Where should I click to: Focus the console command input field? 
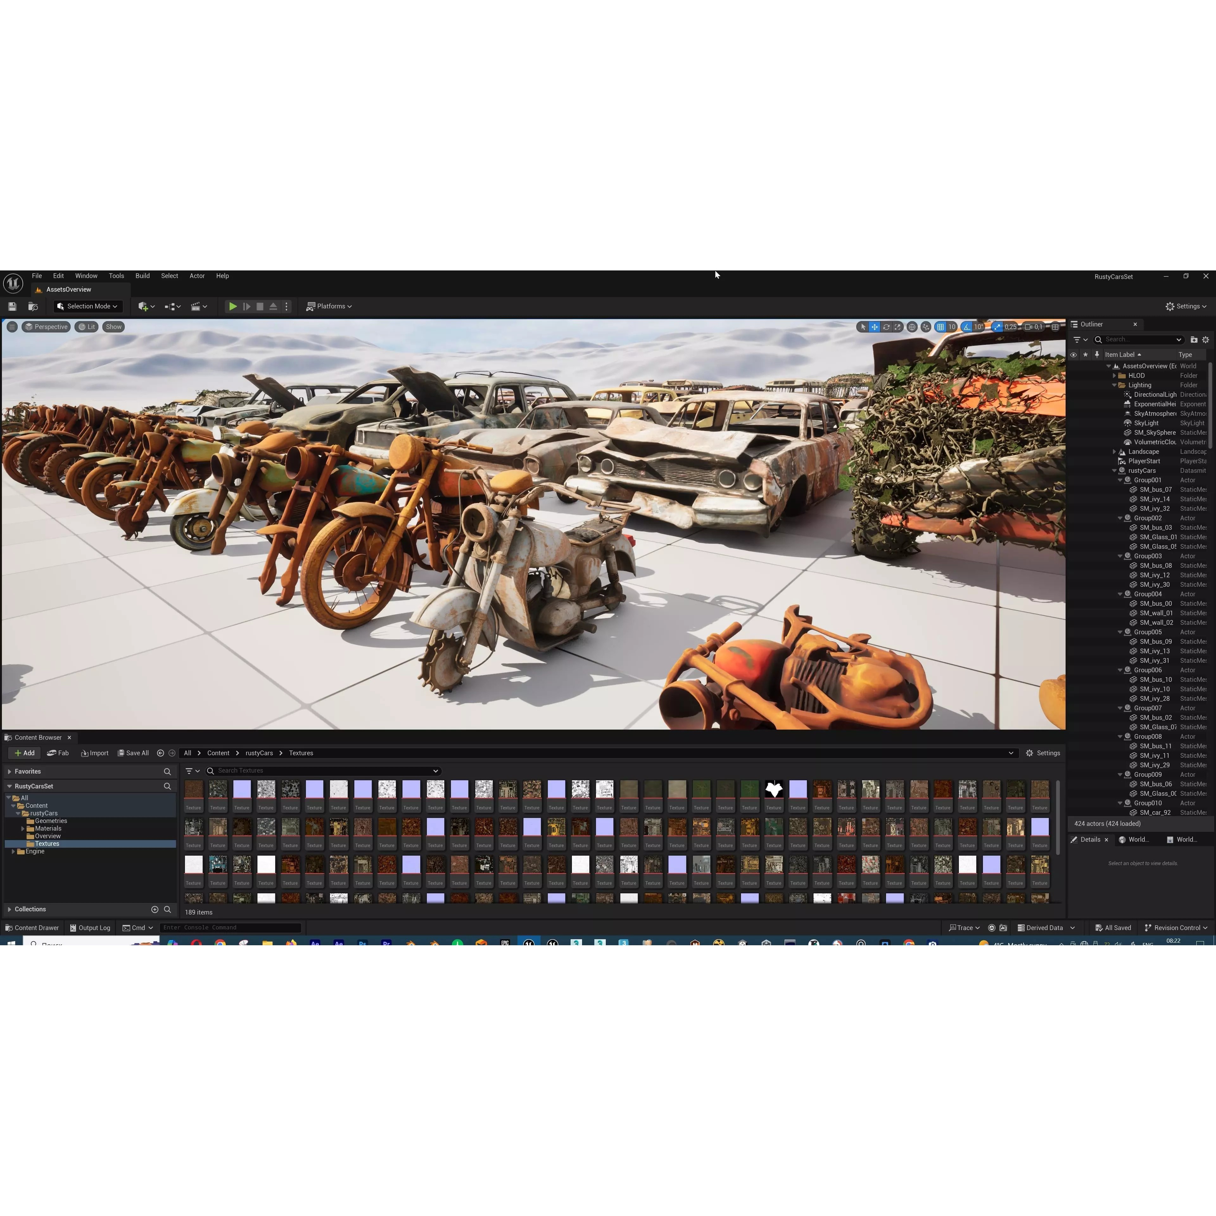[230, 928]
